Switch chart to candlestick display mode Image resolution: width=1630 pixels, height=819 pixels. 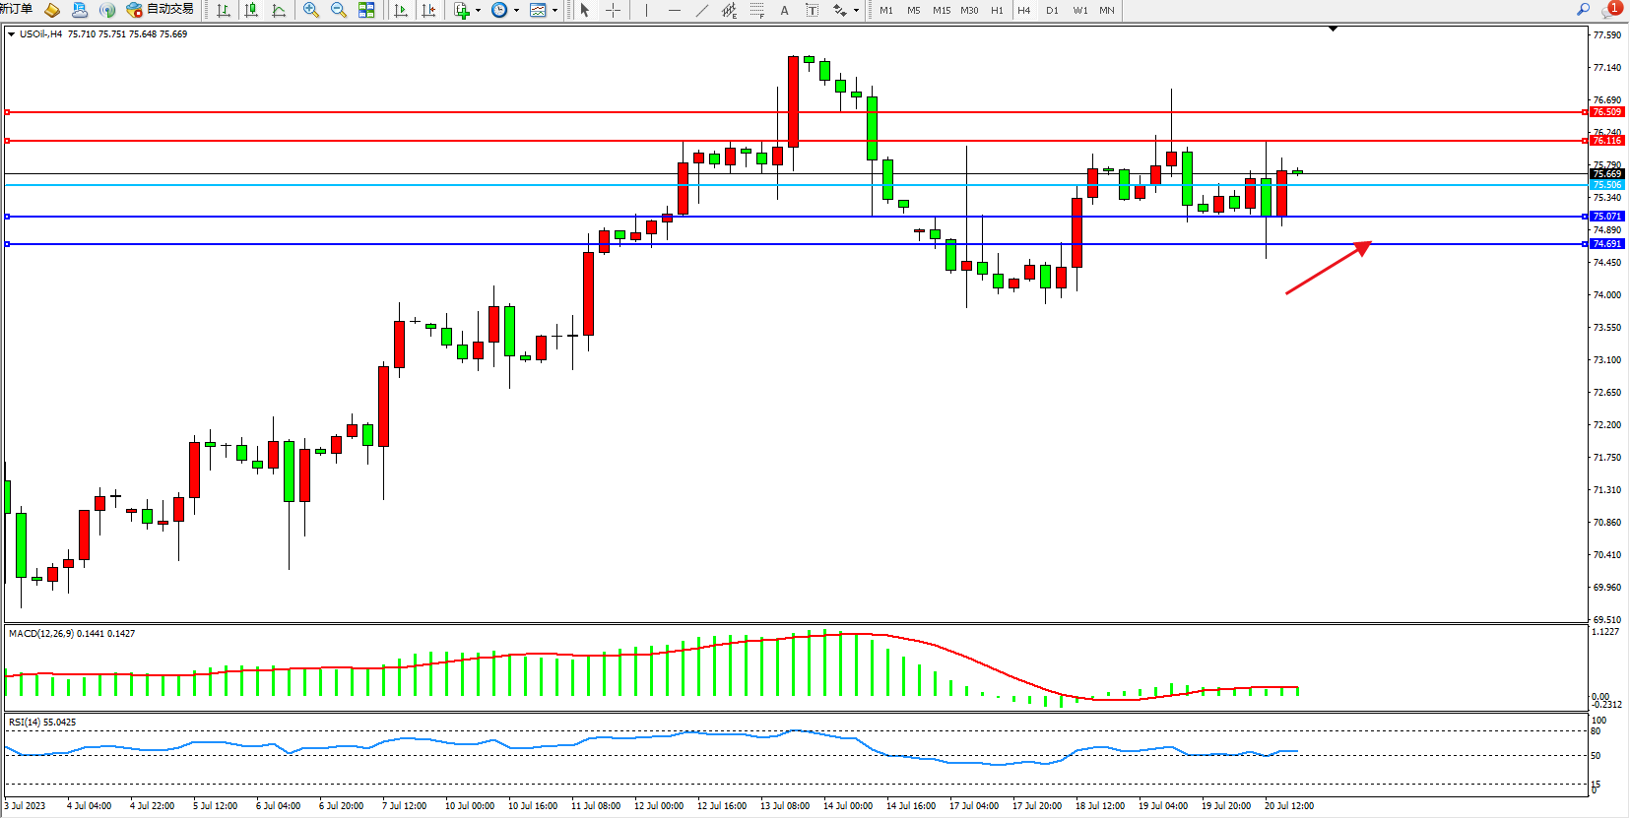(x=251, y=10)
